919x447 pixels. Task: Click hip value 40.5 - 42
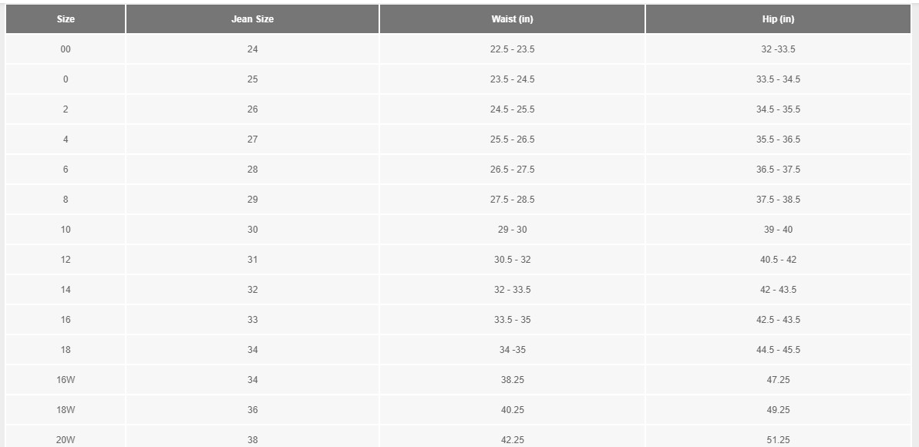point(778,260)
